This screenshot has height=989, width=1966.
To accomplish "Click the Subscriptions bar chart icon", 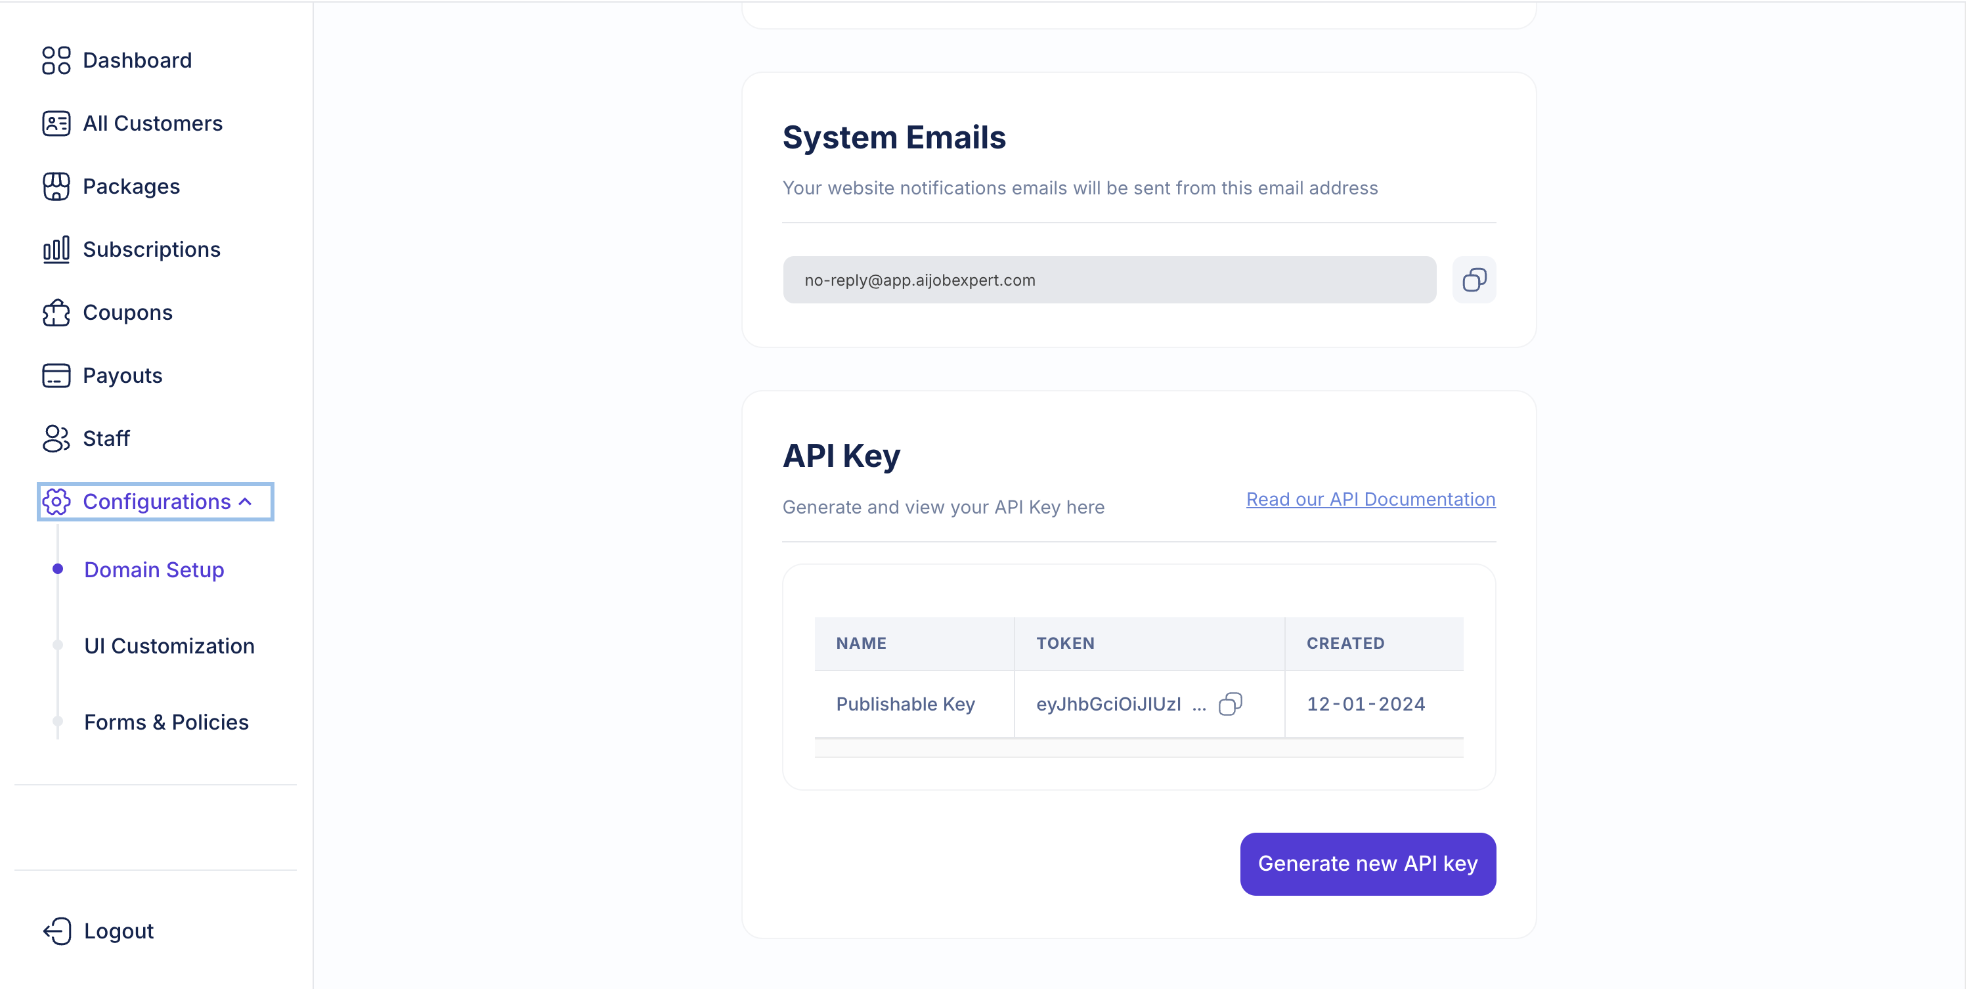I will coord(56,250).
